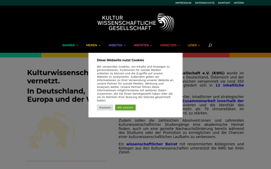Screen dimensions: 271x169
Task: Expand the ARBEITEN menu chevron
Action: (x=125, y=46)
